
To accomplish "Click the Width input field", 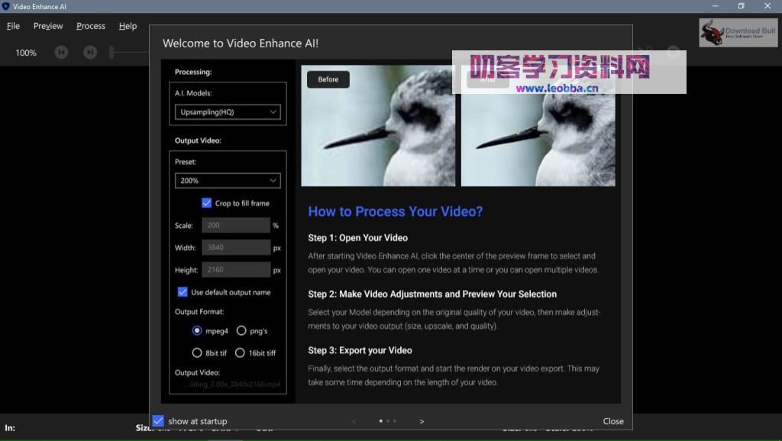I will coord(236,247).
